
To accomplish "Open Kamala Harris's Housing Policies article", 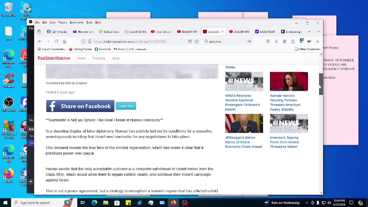I will click(285, 102).
